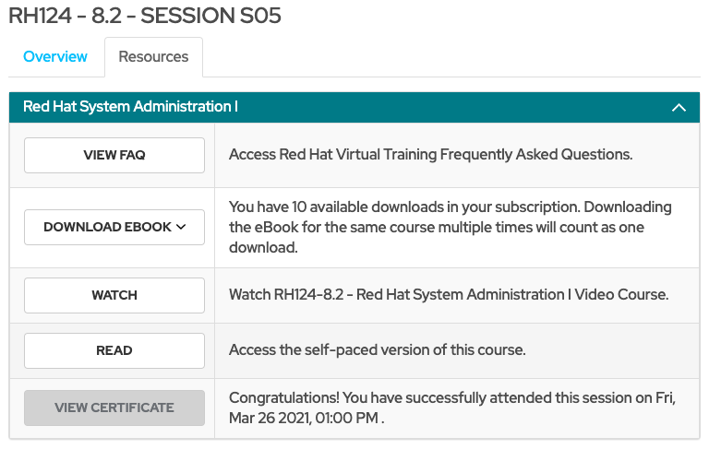Viewport: 709px width, 449px height.
Task: Click empty tab strip right of Resources
Action: pyautogui.click(x=452, y=57)
